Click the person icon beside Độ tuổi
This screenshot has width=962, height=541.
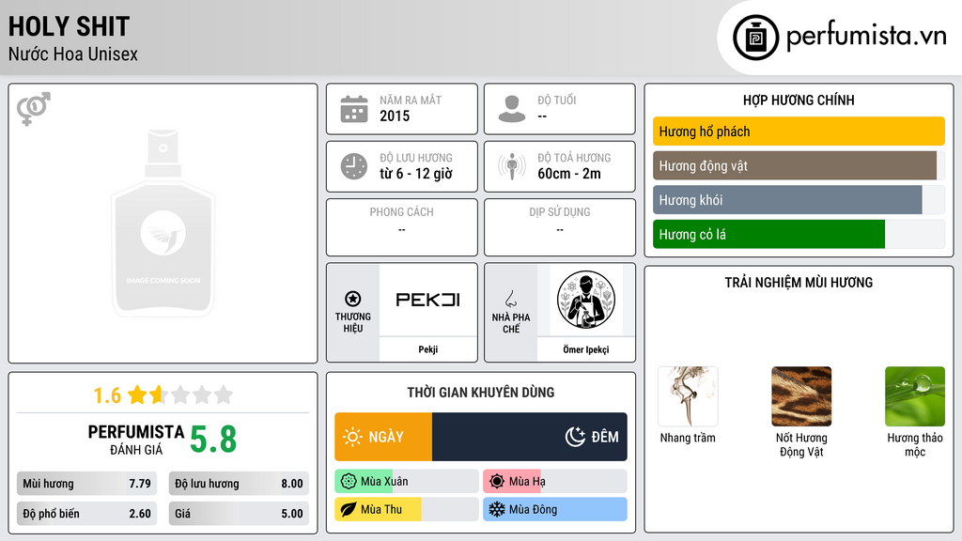(x=512, y=109)
